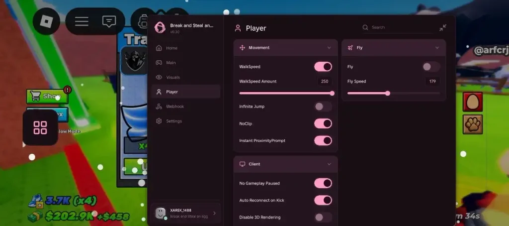Enable Disable 3D Rendering toggle

[323, 217]
